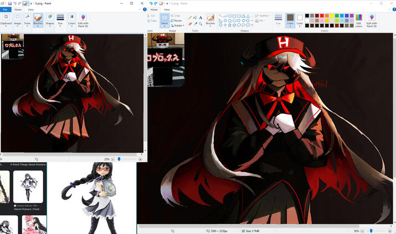Select the Pencil tool in right Paint window
396x234 pixels.
[190, 17]
